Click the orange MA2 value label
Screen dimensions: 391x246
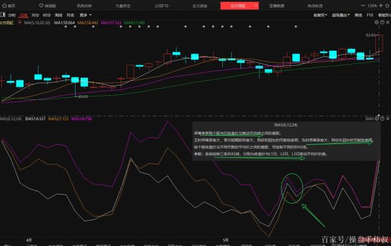(87, 23)
